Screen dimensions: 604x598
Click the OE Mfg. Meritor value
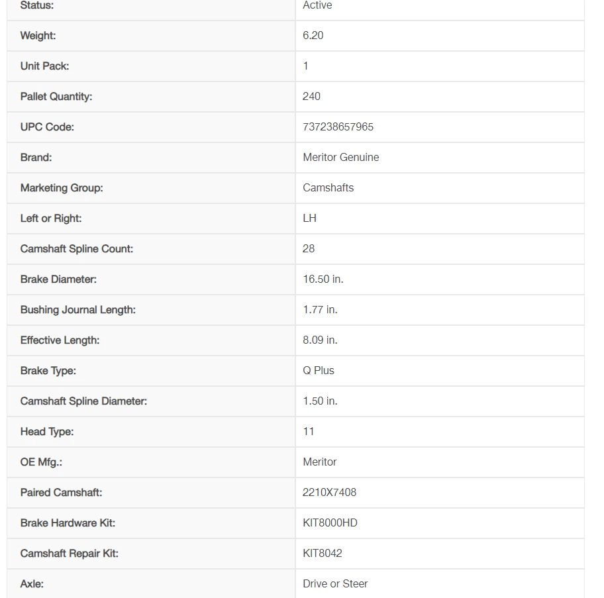[x=320, y=462]
